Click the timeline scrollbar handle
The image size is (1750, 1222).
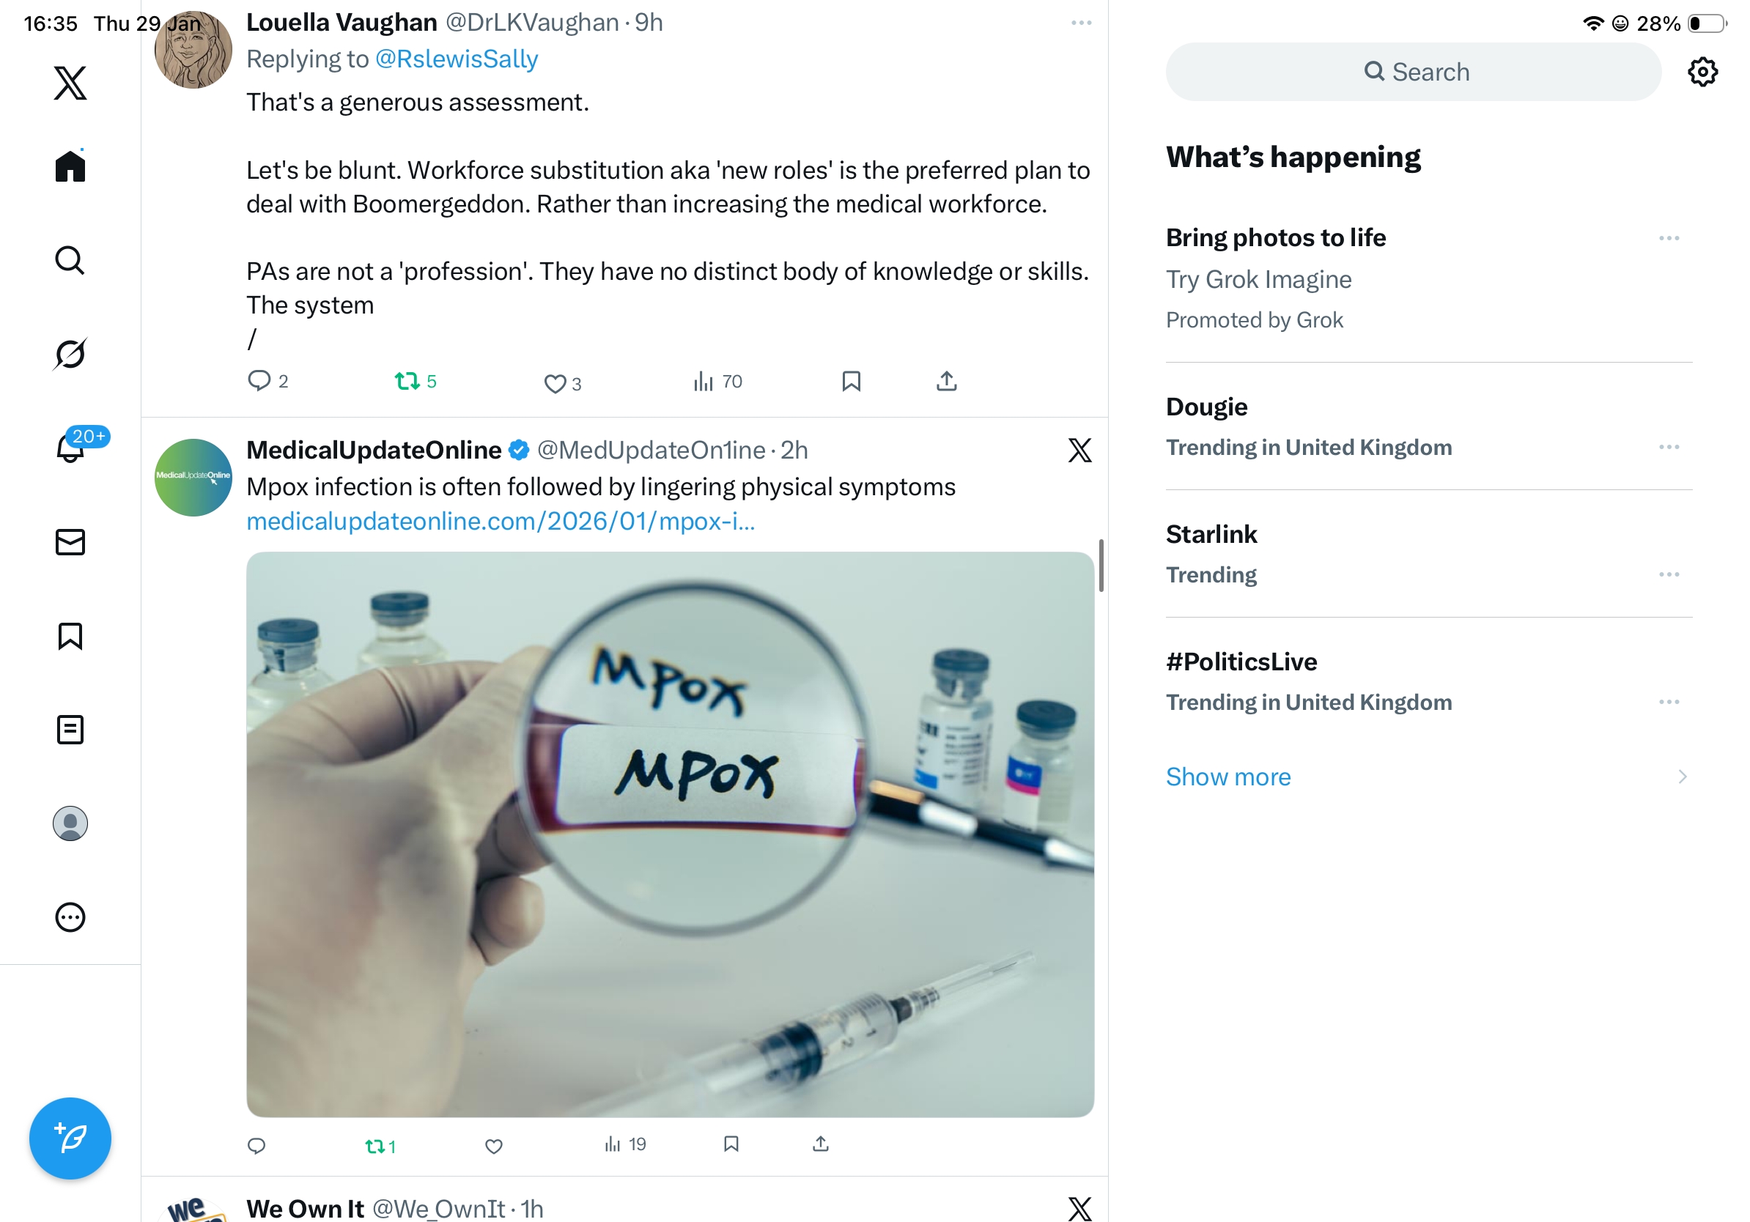[1100, 566]
